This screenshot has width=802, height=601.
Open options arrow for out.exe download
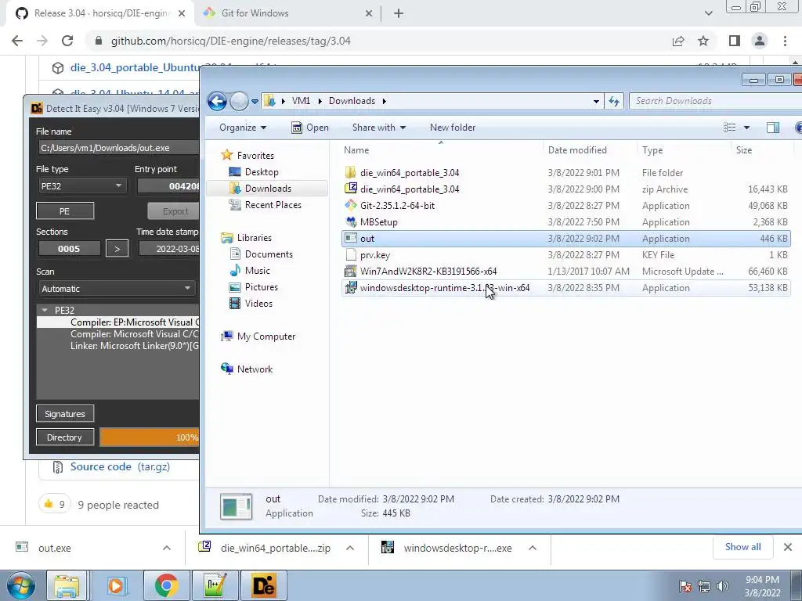tap(167, 548)
